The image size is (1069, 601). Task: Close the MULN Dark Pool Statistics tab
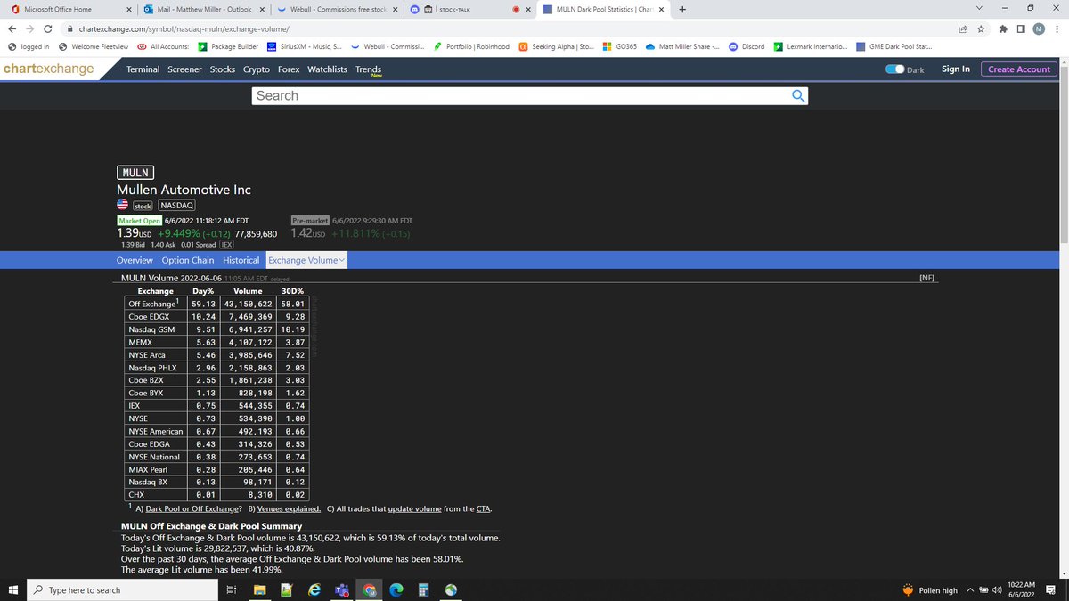click(660, 10)
